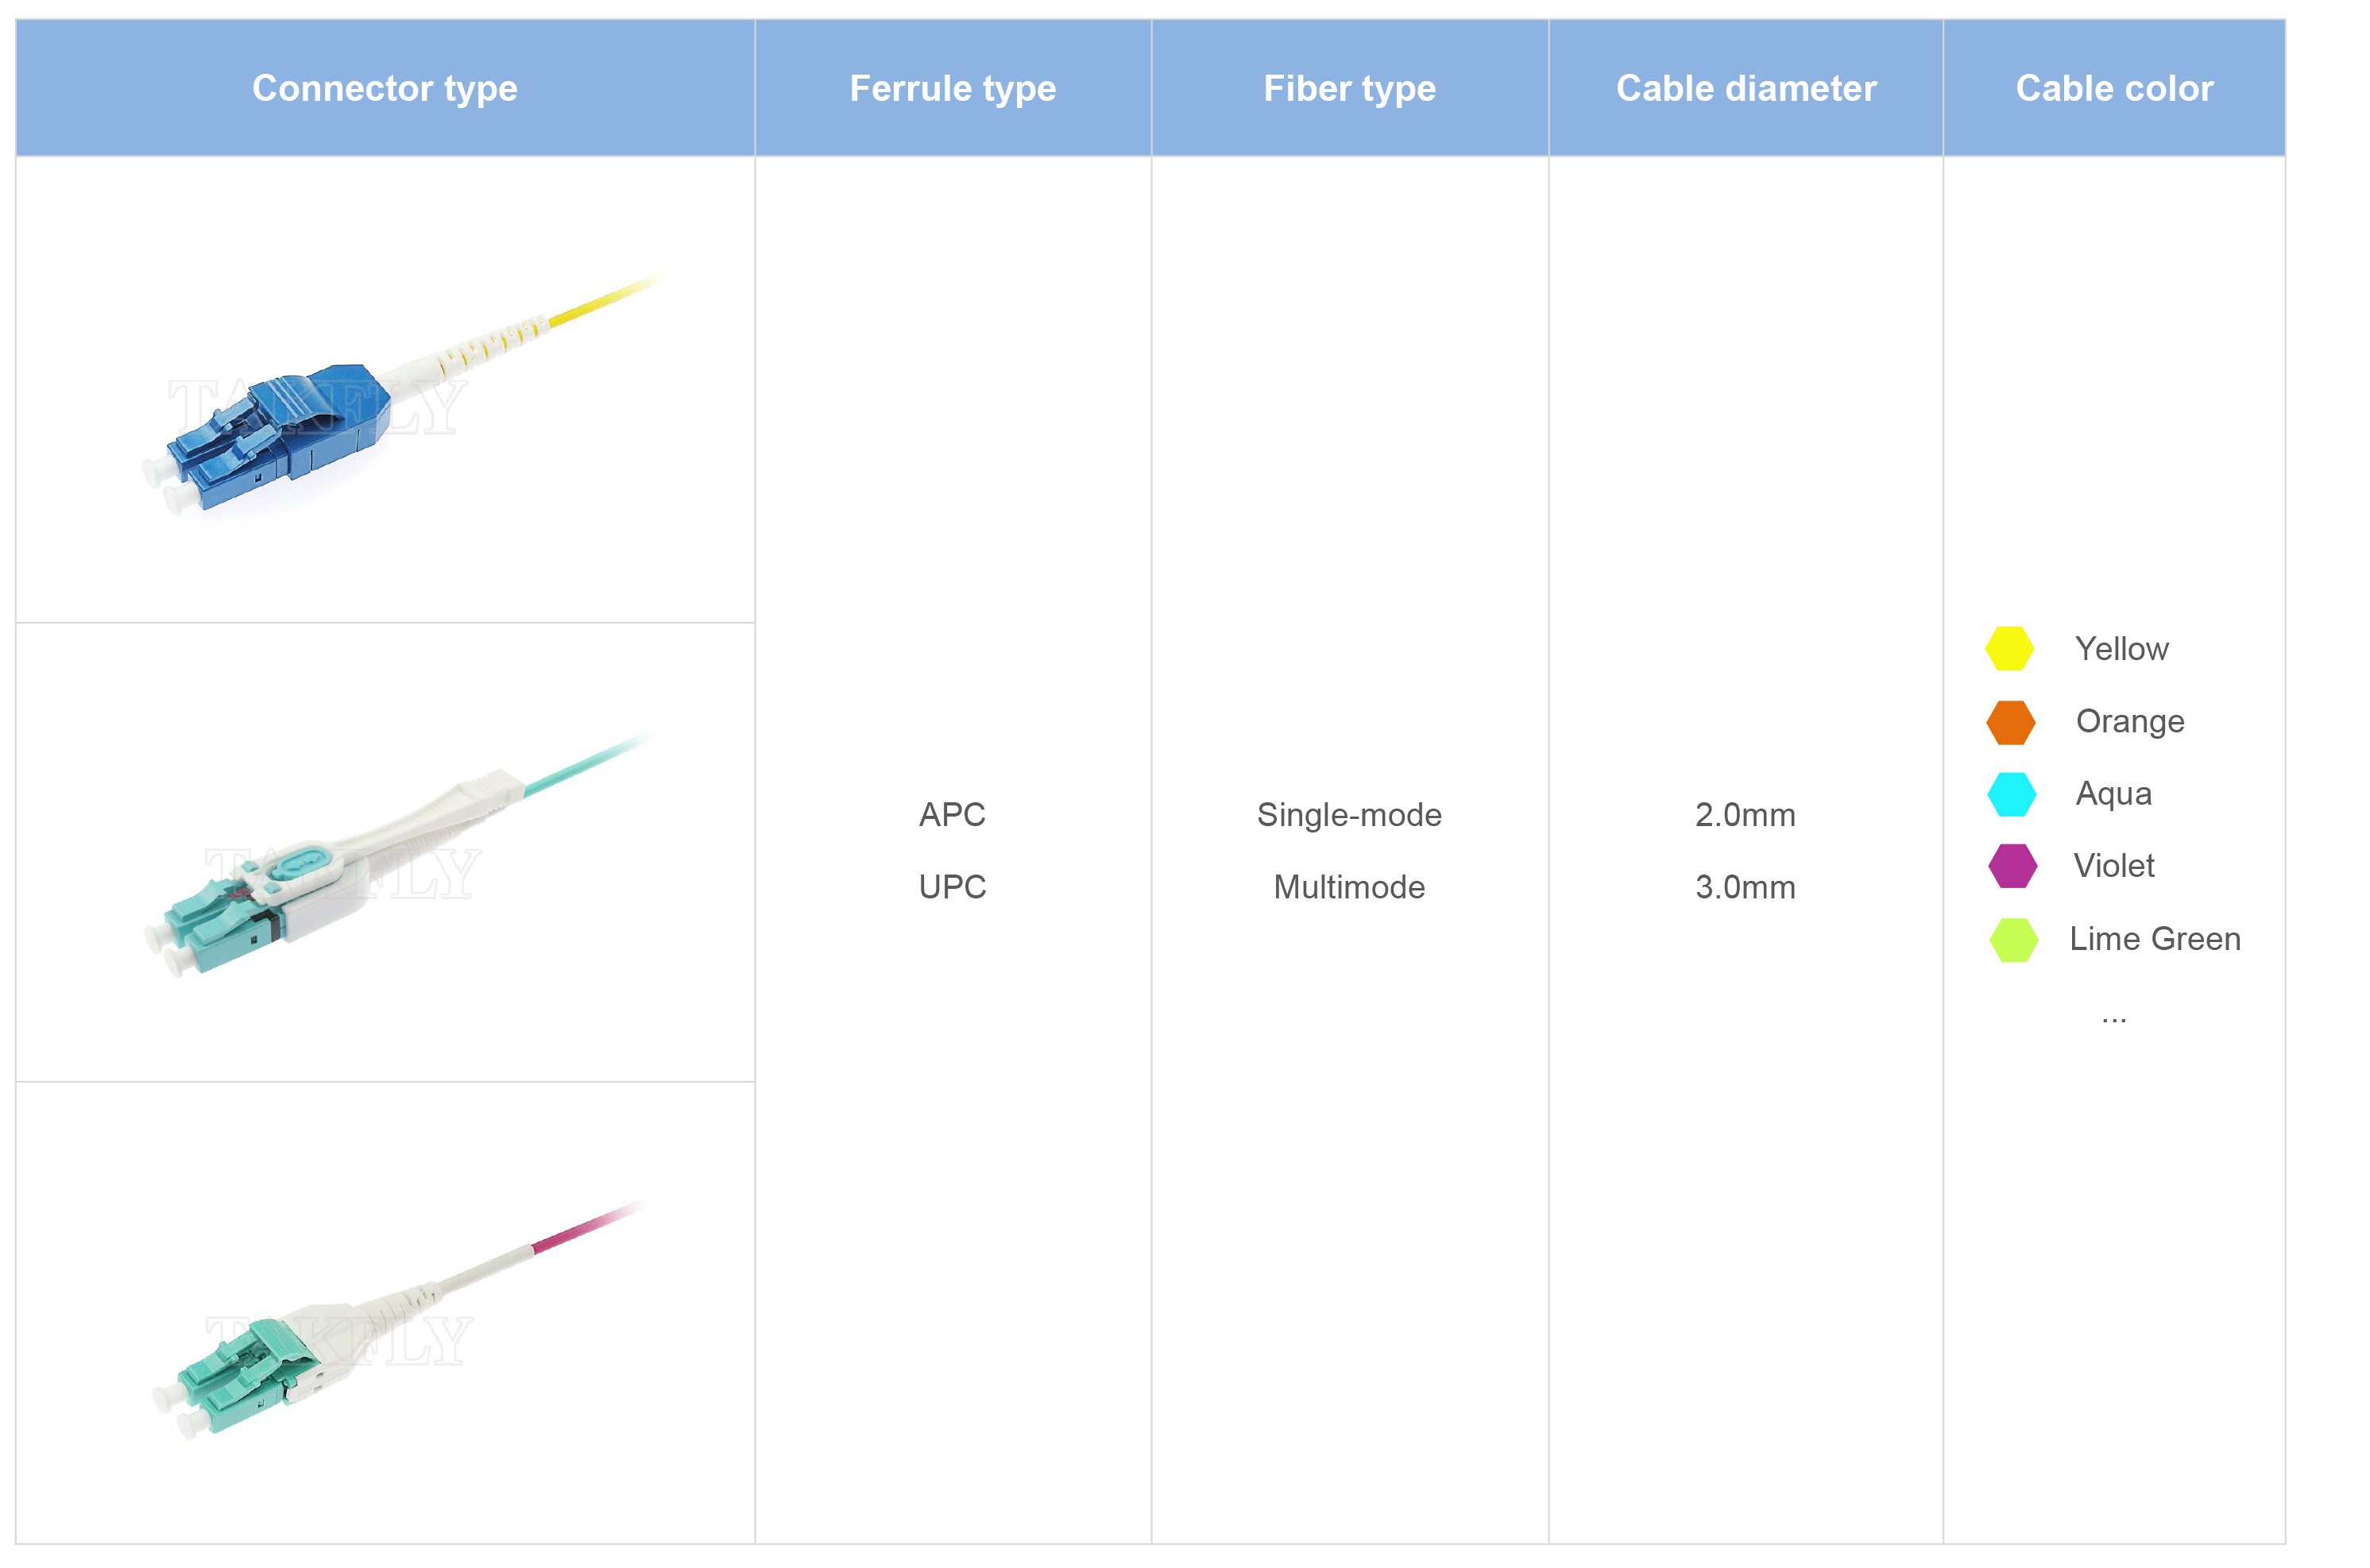This screenshot has height=1568, width=2370.
Task: Click the yellow hexagon color swatch
Action: tap(2009, 649)
